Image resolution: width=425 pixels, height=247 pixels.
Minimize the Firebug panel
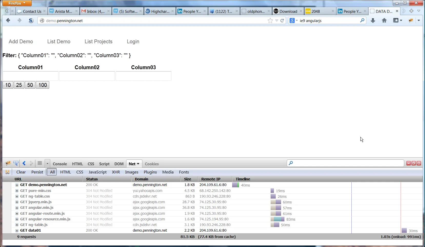tap(409, 163)
